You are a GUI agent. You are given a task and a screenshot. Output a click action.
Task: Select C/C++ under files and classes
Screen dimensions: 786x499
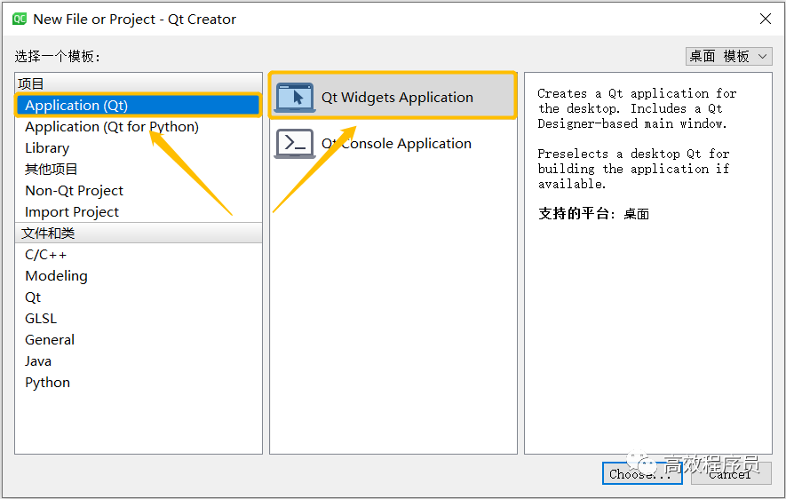[x=138, y=255]
